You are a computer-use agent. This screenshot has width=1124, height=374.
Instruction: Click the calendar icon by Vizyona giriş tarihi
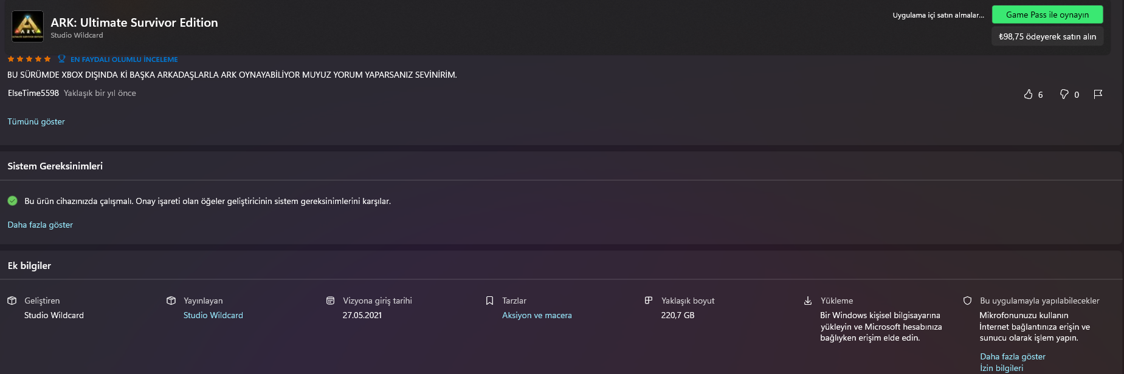pos(330,301)
